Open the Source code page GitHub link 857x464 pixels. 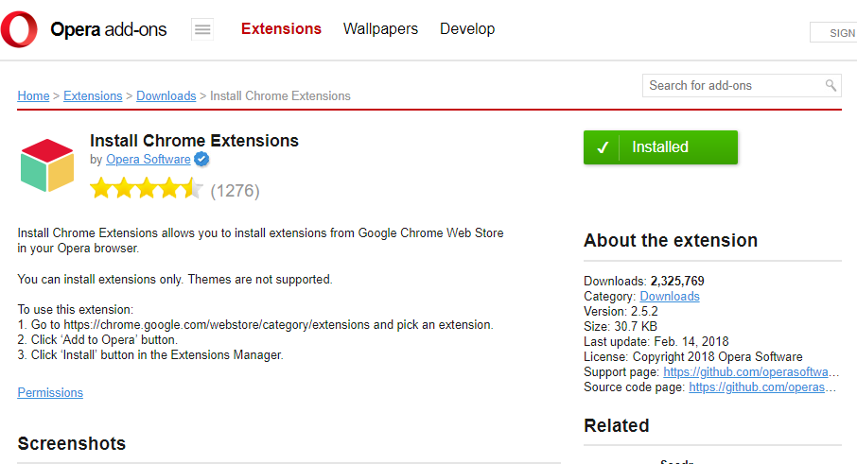click(x=762, y=387)
